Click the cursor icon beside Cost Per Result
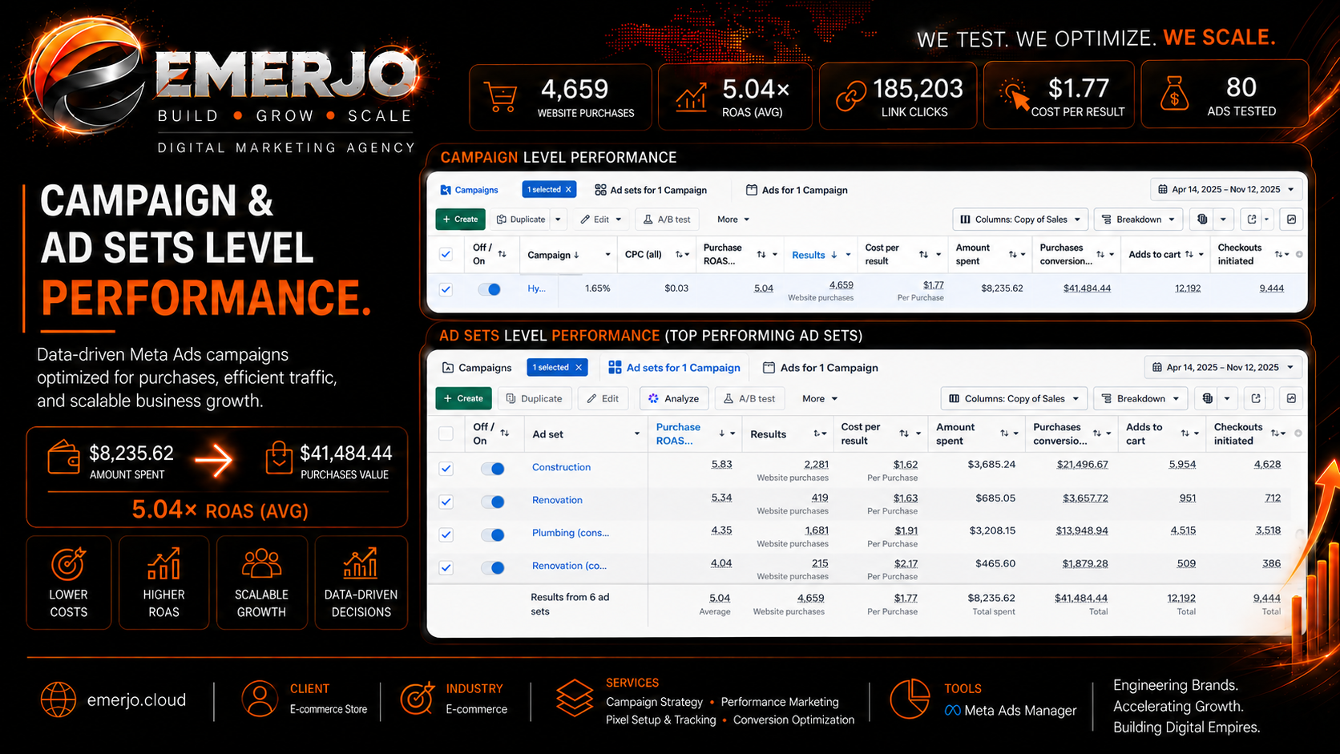 pyautogui.click(x=1015, y=95)
